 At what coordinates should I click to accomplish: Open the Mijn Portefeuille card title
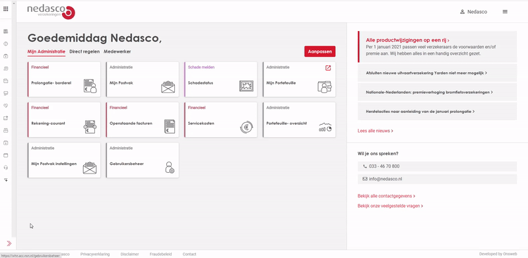tap(281, 83)
